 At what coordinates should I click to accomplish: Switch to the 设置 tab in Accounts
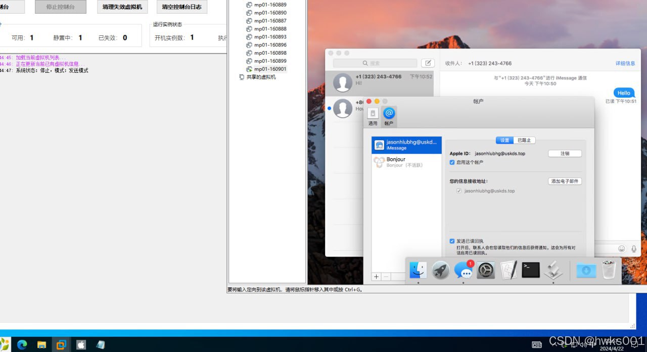click(504, 140)
